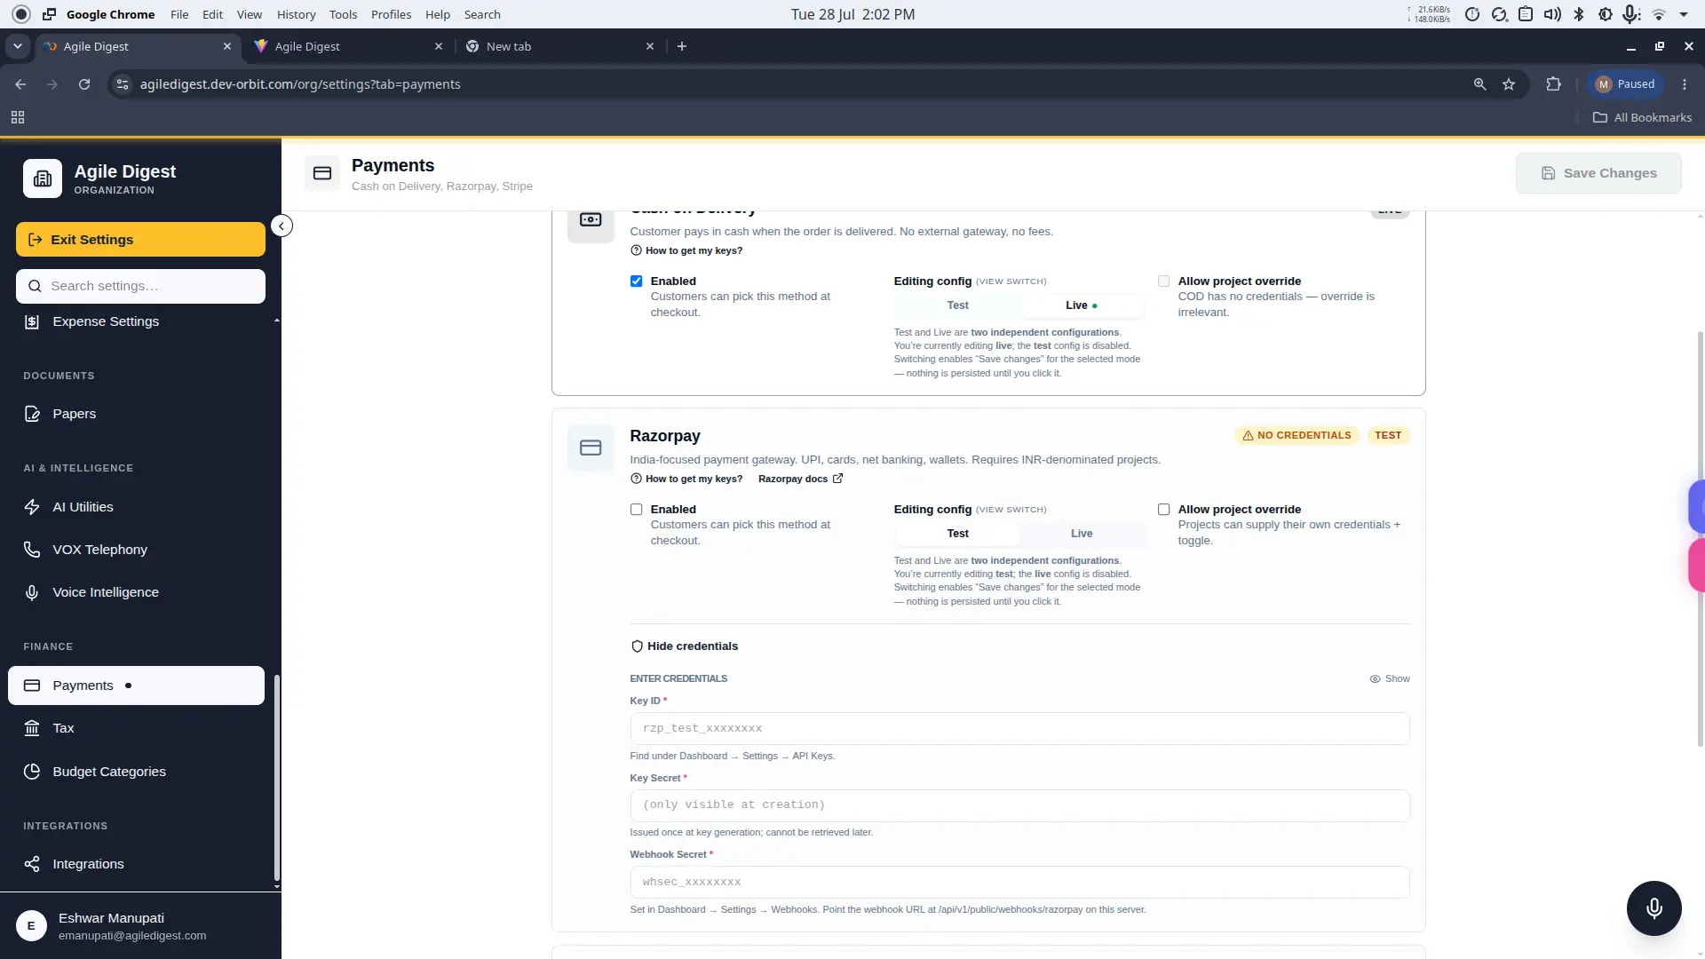
Task: Collapse the sidebar with the chevron button
Action: click(282, 226)
